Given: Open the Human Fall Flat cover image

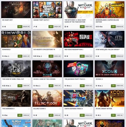Looking at the screenshot, I should tap(16, 123).
